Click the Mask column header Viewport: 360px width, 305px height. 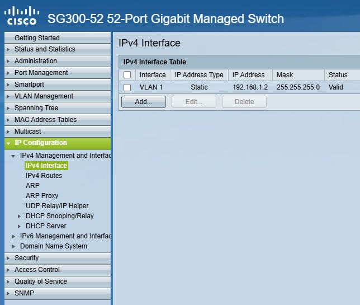click(x=299, y=75)
